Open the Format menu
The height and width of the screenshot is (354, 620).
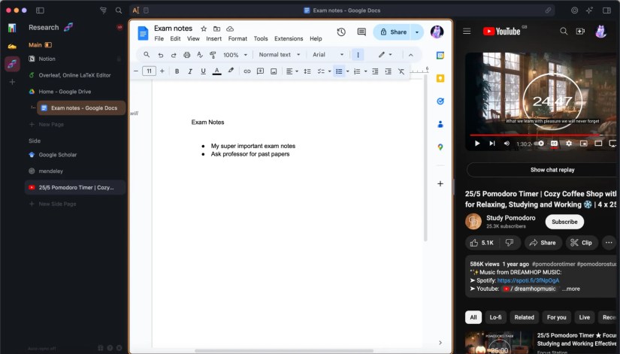237,38
